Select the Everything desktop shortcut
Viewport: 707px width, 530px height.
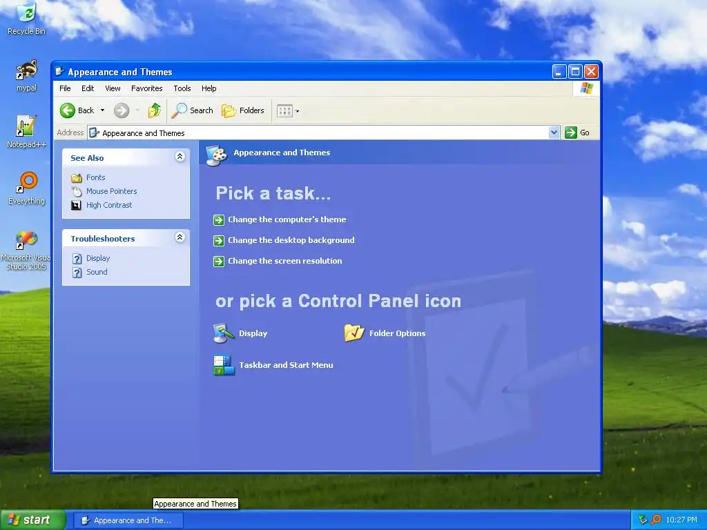(27, 188)
